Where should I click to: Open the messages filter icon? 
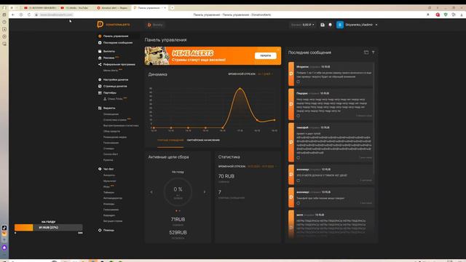click(374, 52)
